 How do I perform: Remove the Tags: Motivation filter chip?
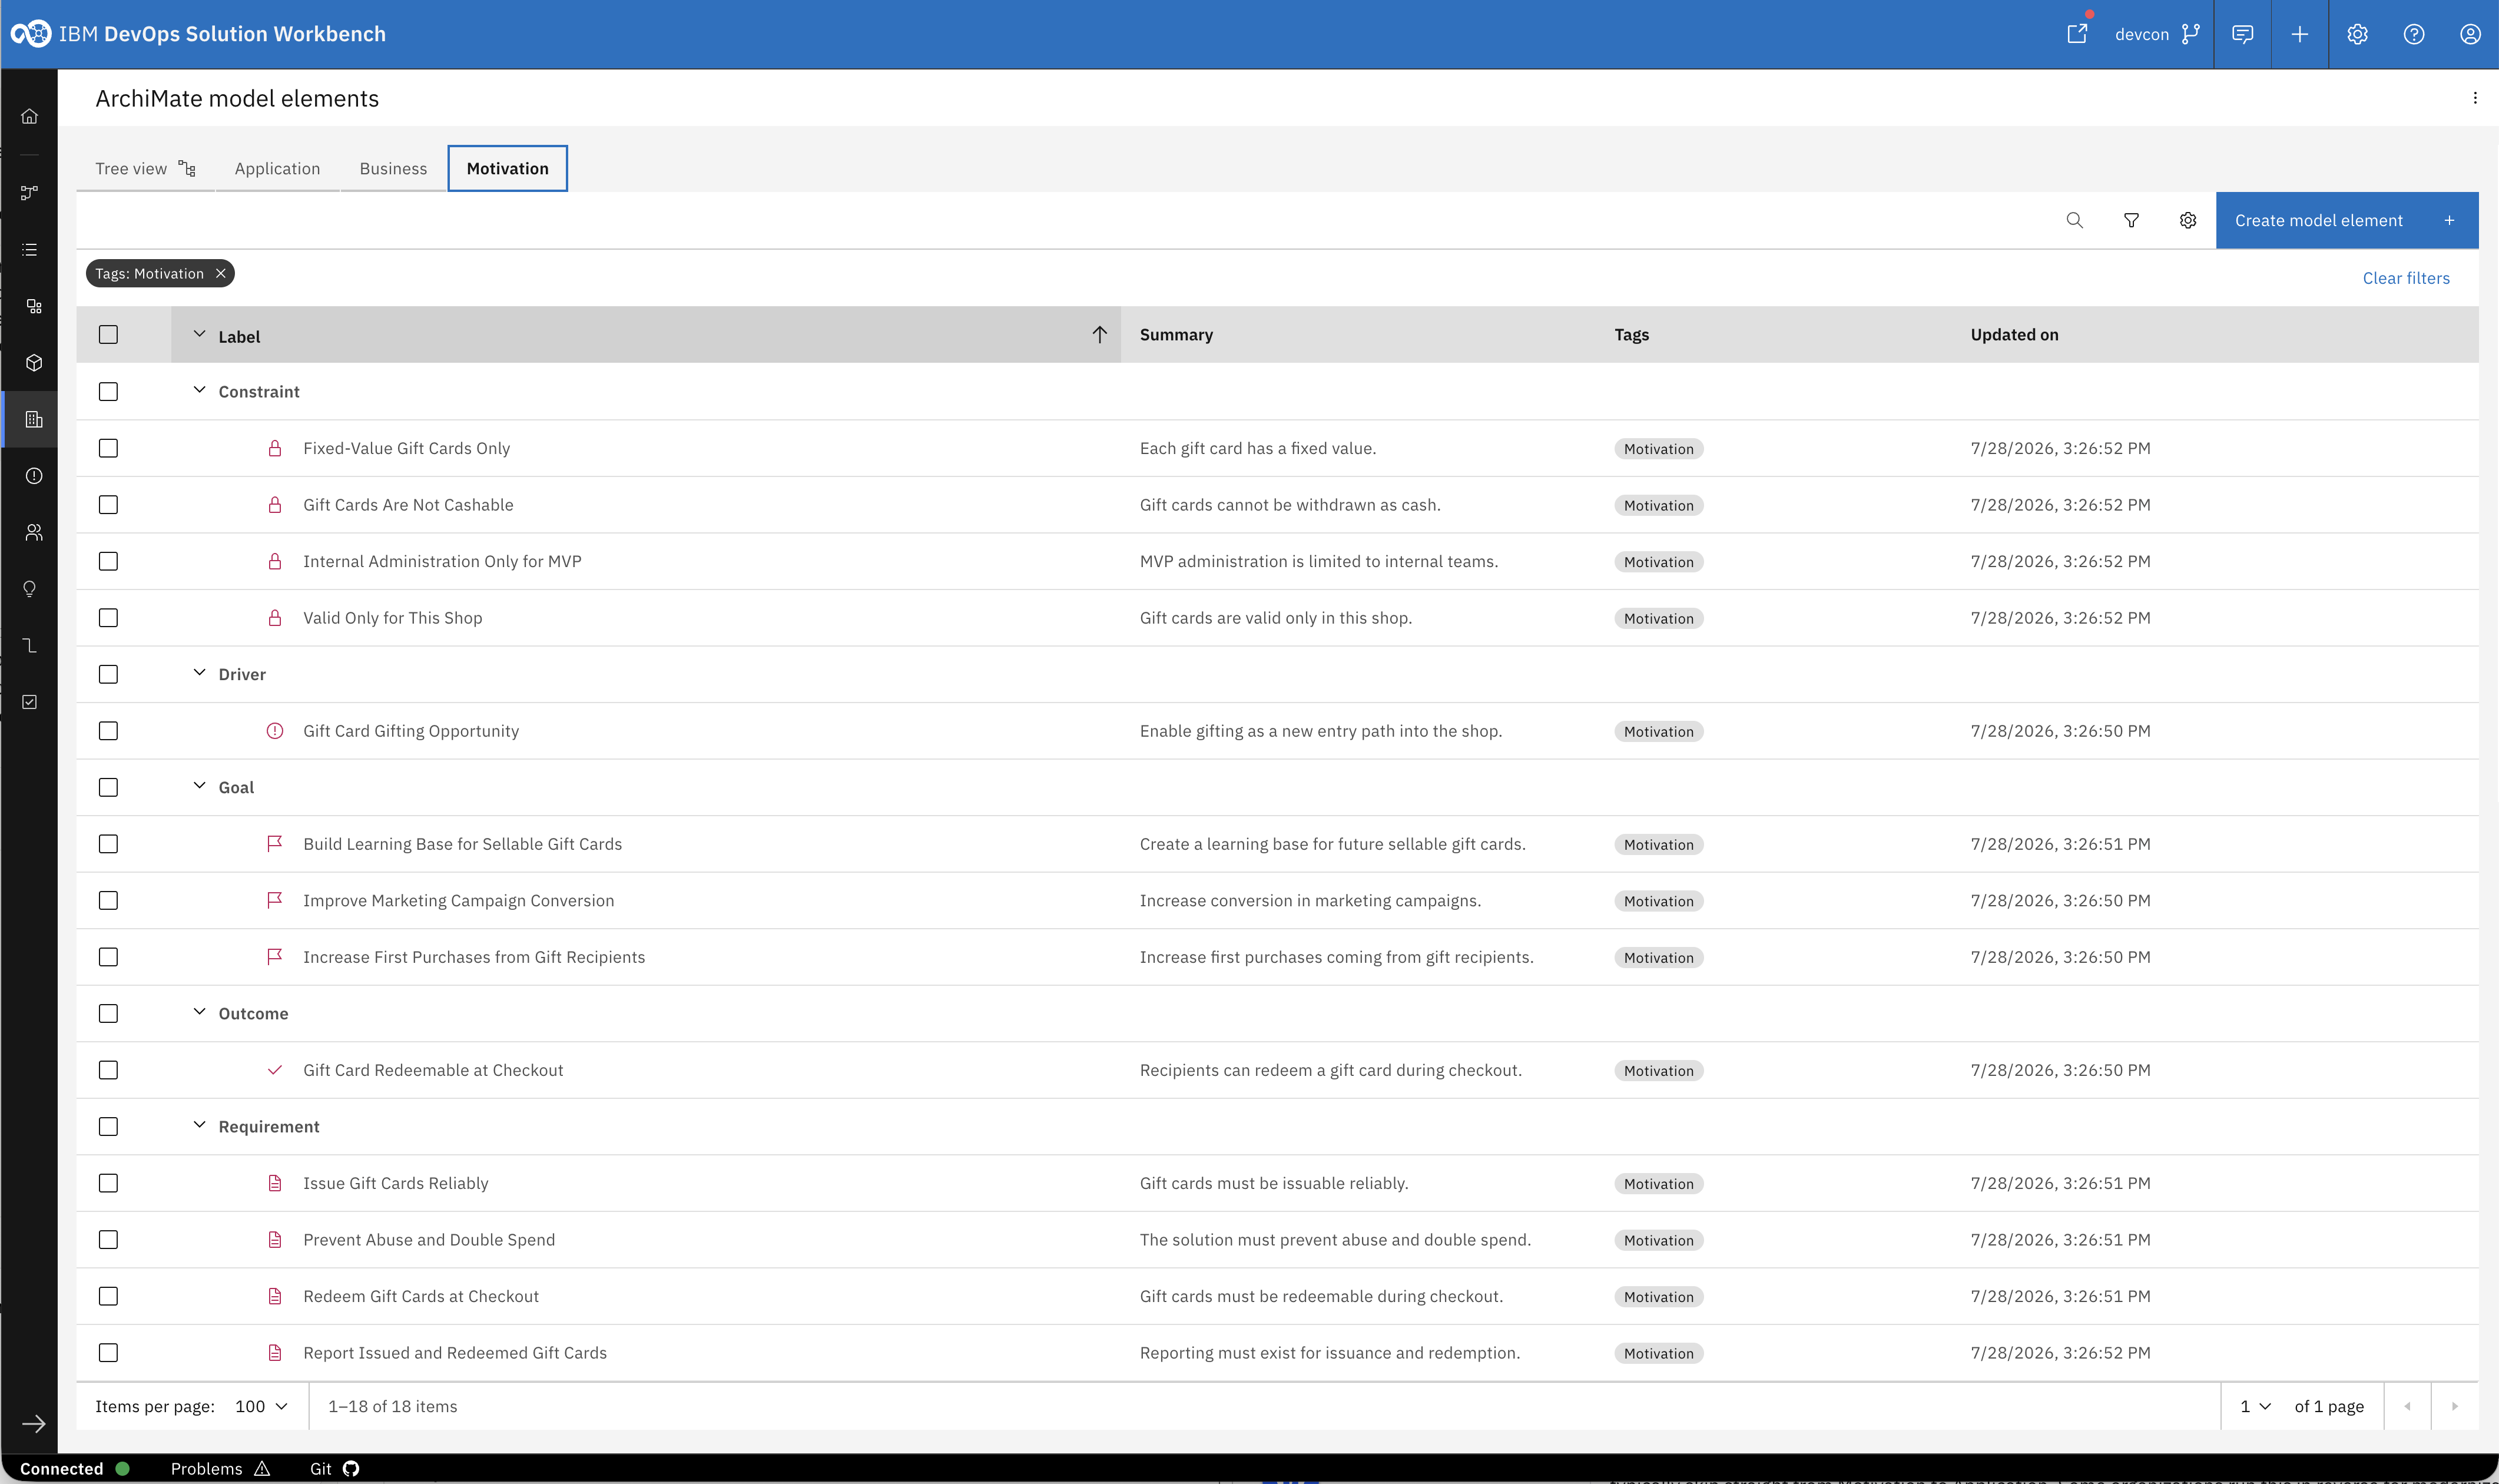point(221,274)
